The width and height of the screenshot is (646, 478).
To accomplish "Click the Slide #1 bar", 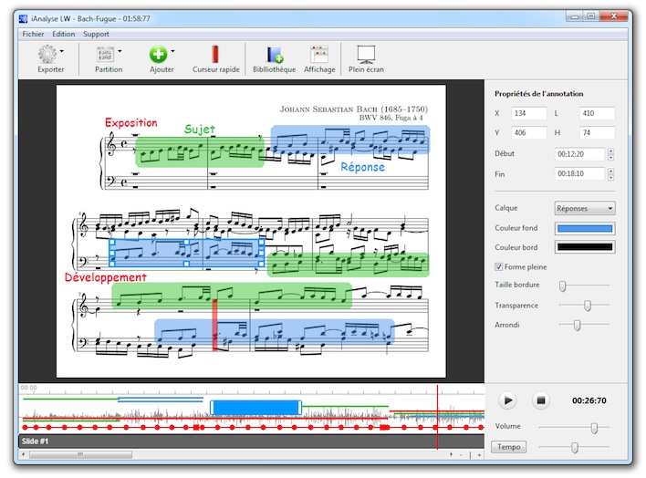I will (x=251, y=442).
